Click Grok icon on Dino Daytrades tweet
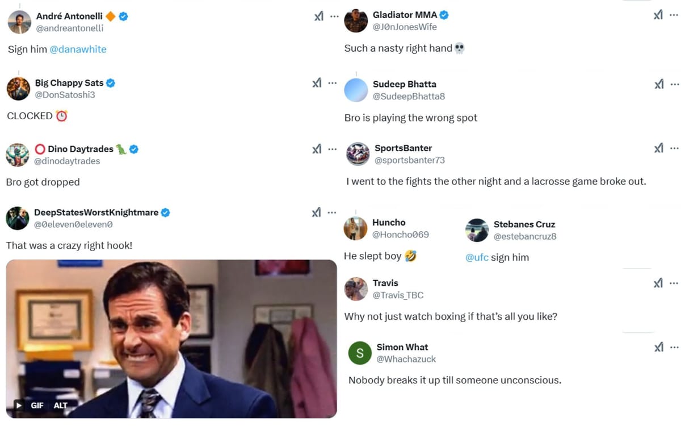681x426 pixels. point(317,149)
